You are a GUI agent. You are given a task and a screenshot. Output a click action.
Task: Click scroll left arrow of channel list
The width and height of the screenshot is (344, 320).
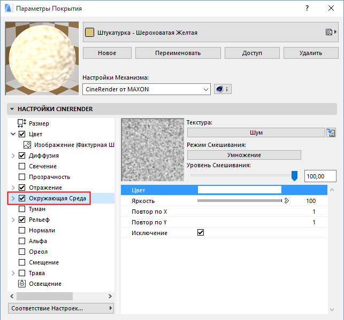click(x=12, y=296)
